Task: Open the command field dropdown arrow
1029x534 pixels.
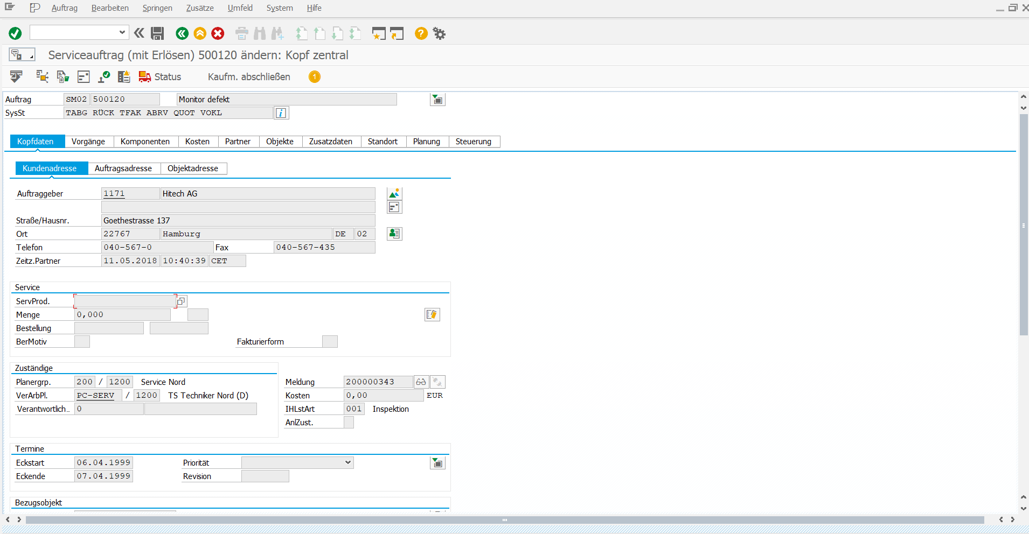Action: [122, 32]
